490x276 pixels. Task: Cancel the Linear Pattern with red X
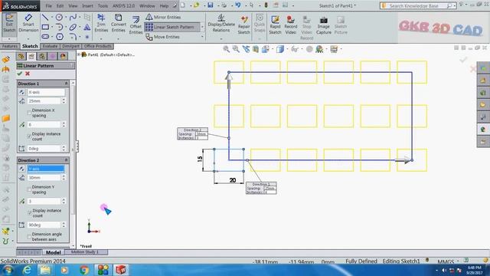coord(28,74)
